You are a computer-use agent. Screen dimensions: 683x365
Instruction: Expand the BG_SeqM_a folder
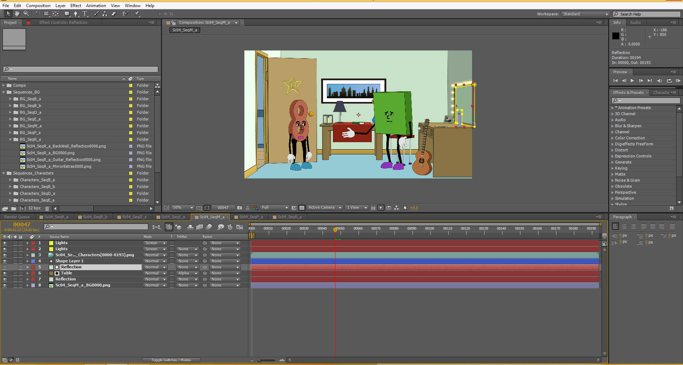coord(10,126)
